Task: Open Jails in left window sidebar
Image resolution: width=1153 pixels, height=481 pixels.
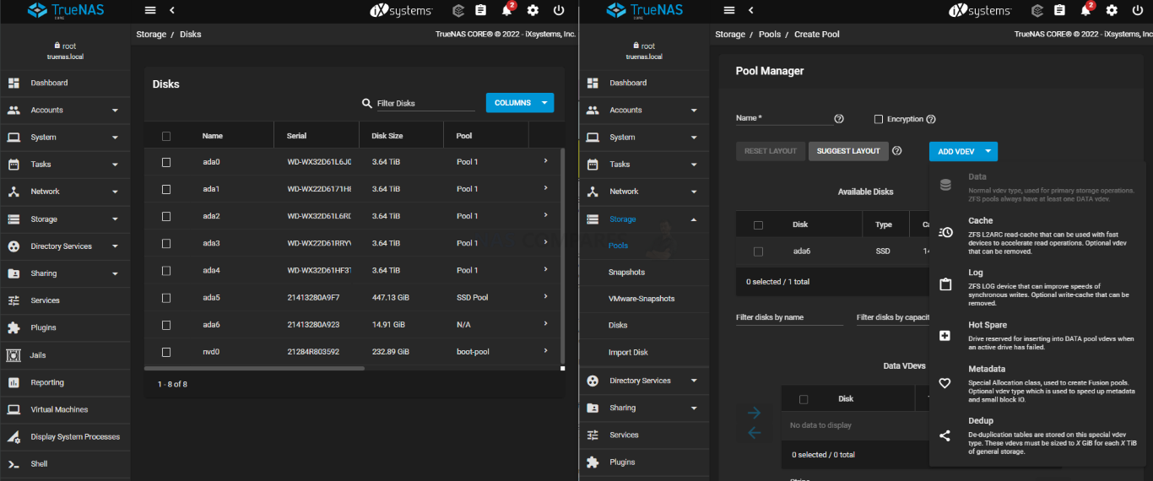Action: [x=65, y=355]
